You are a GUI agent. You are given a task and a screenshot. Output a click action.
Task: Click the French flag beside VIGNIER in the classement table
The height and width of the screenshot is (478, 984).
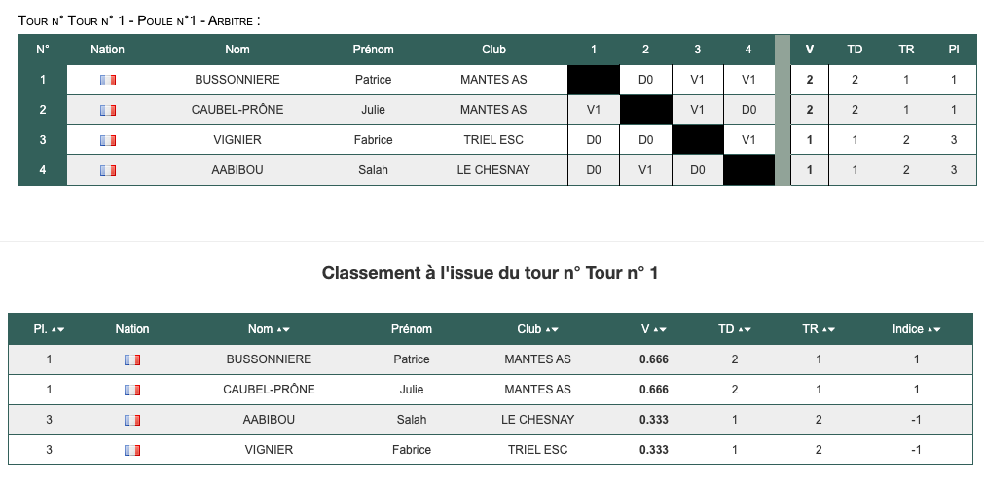(132, 451)
